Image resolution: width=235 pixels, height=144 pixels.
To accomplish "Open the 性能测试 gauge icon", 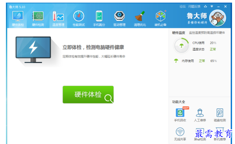I will [79, 16].
